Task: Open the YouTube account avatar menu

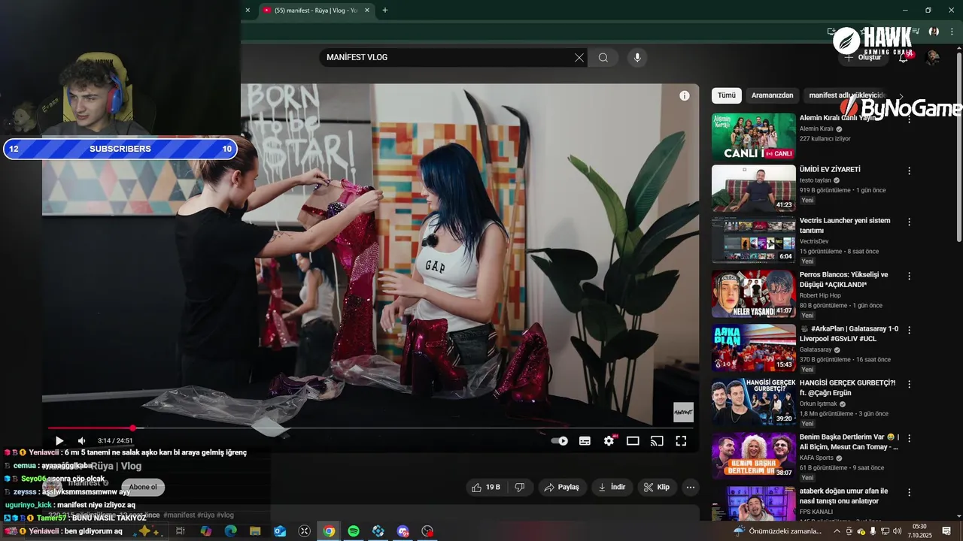Action: click(x=932, y=57)
